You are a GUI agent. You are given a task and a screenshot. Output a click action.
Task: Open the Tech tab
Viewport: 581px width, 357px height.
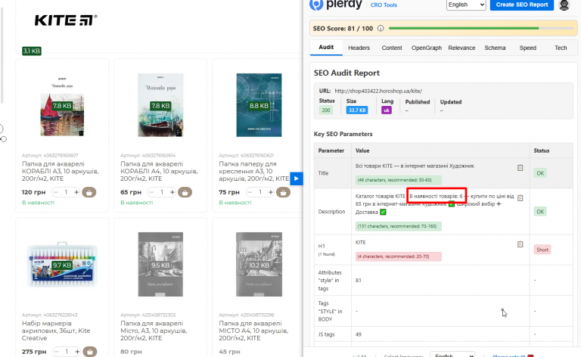coord(561,48)
